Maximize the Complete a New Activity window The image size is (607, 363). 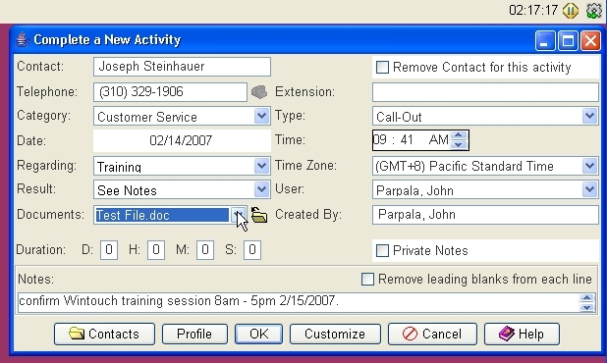point(568,40)
